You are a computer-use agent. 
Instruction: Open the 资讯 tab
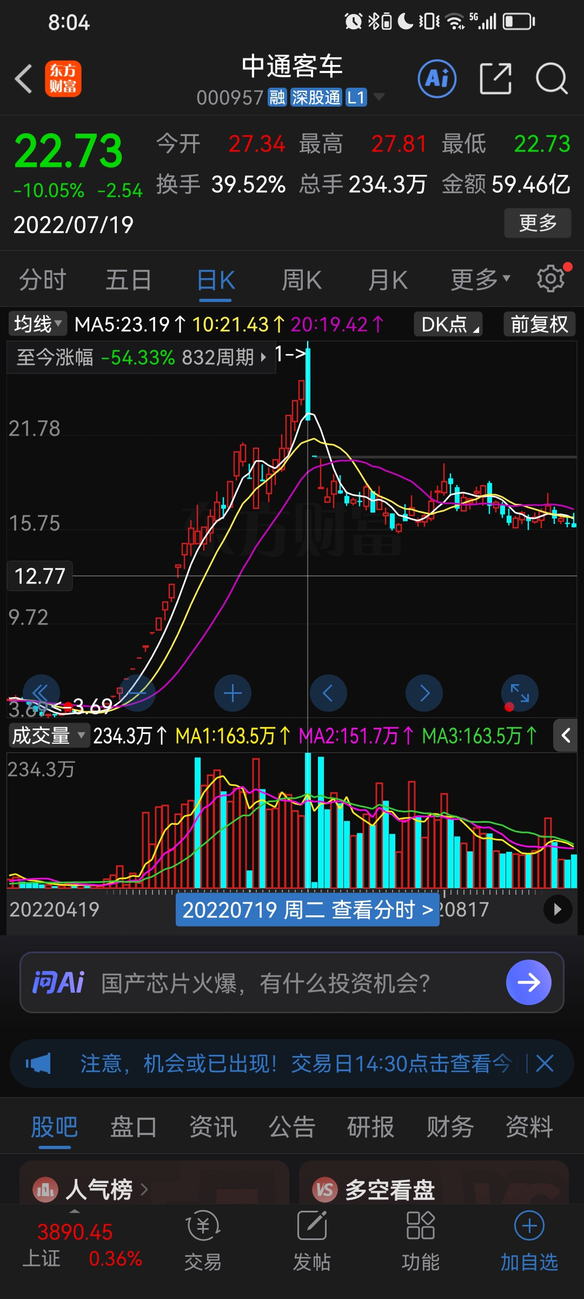213,1127
